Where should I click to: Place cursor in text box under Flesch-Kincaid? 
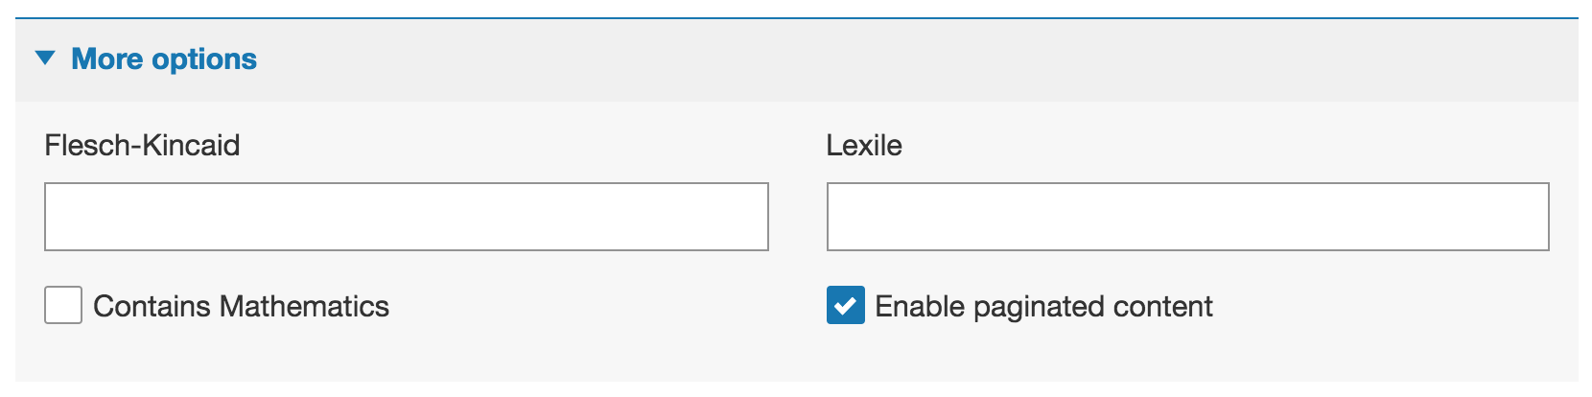[x=407, y=217]
